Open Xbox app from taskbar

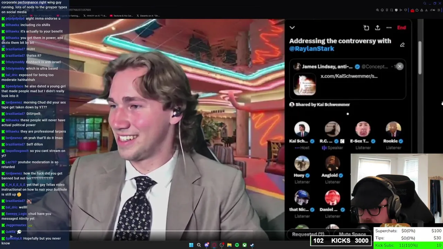click(x=244, y=245)
